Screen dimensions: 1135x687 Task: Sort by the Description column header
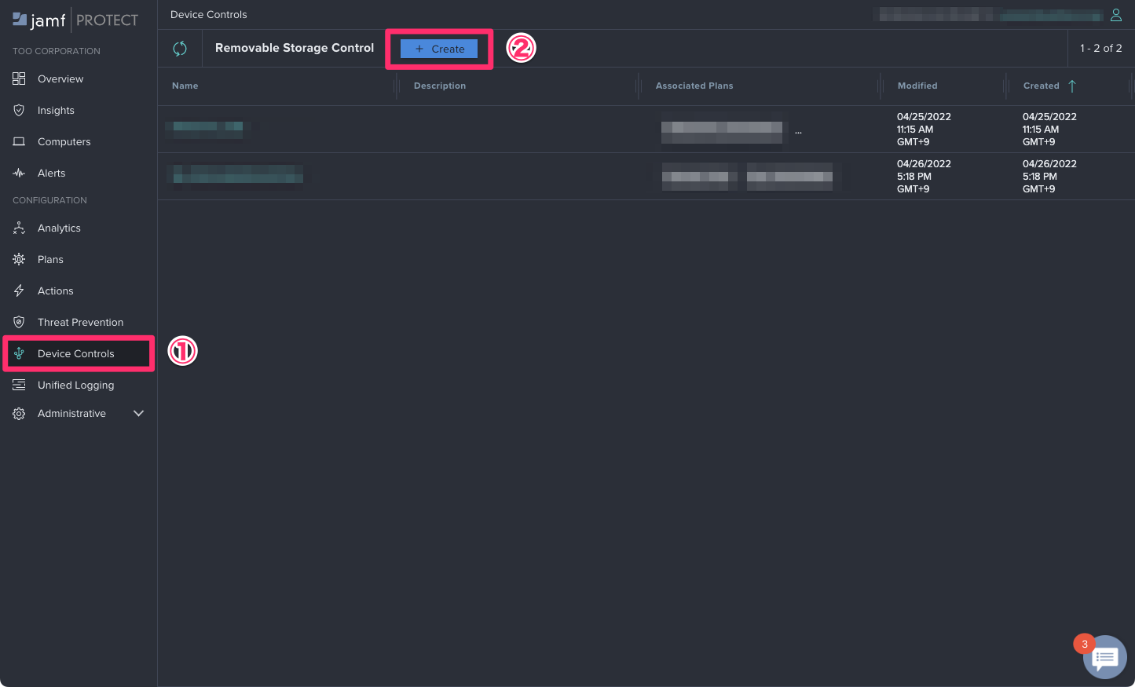pos(440,86)
